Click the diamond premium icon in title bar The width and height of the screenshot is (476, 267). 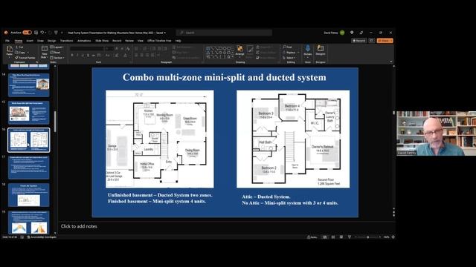click(352, 33)
